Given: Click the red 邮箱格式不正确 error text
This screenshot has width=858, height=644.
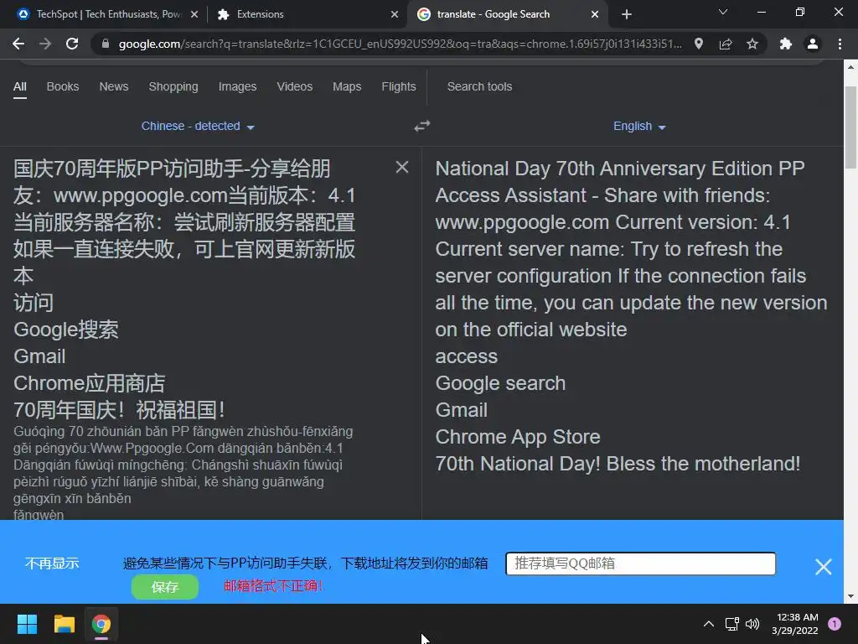Looking at the screenshot, I should tap(273, 586).
